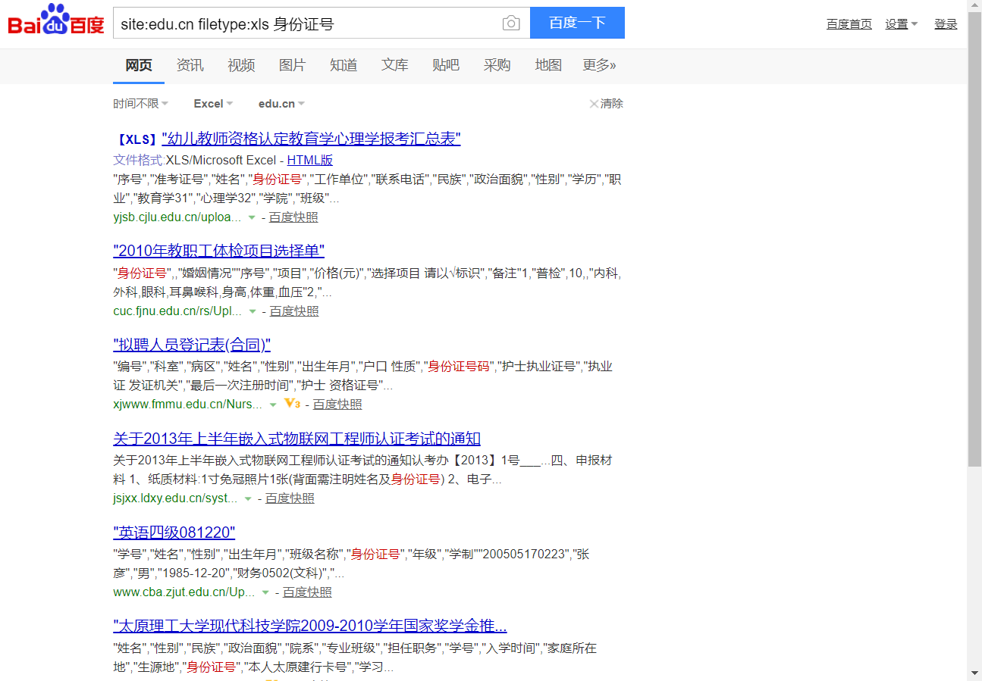982x681 pixels.
Task: Expand 时间不限 time filter dropdown
Action: point(141,104)
